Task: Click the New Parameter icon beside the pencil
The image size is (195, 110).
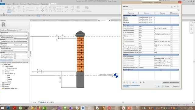Action: click(x=127, y=82)
